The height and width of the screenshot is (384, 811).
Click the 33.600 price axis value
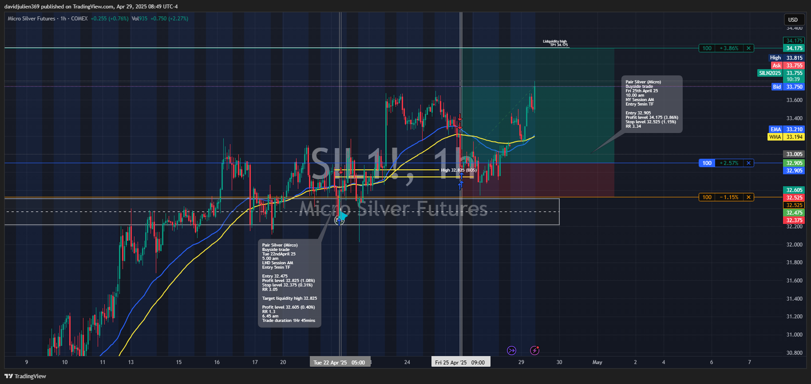tap(794, 100)
